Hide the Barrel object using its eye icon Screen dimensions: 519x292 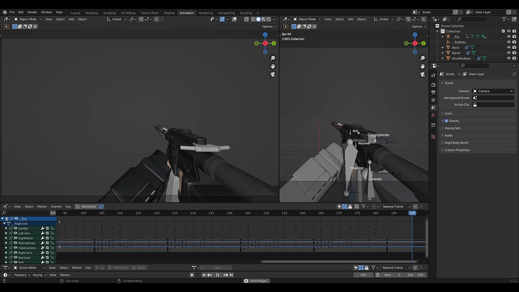[x=508, y=53]
